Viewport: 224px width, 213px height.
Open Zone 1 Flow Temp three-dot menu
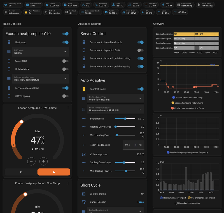tap(68, 183)
